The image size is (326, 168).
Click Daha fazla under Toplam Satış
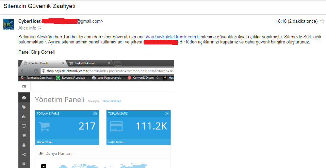(116, 142)
